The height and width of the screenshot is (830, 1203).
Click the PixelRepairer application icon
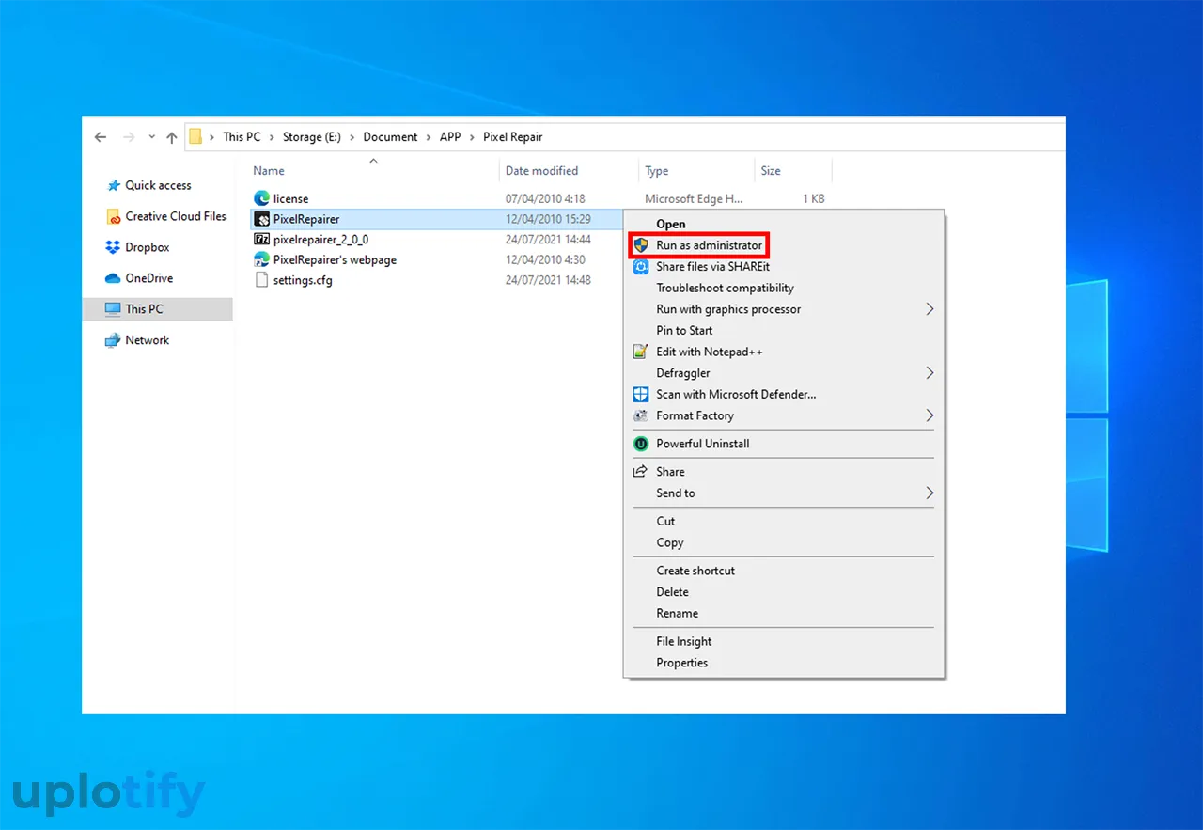(262, 219)
